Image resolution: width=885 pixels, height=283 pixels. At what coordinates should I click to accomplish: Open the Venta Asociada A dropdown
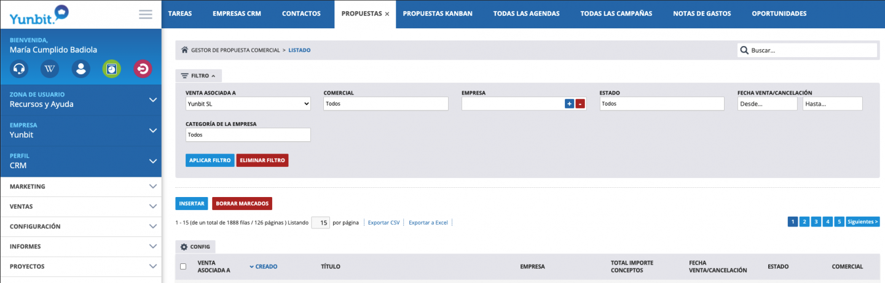(248, 104)
